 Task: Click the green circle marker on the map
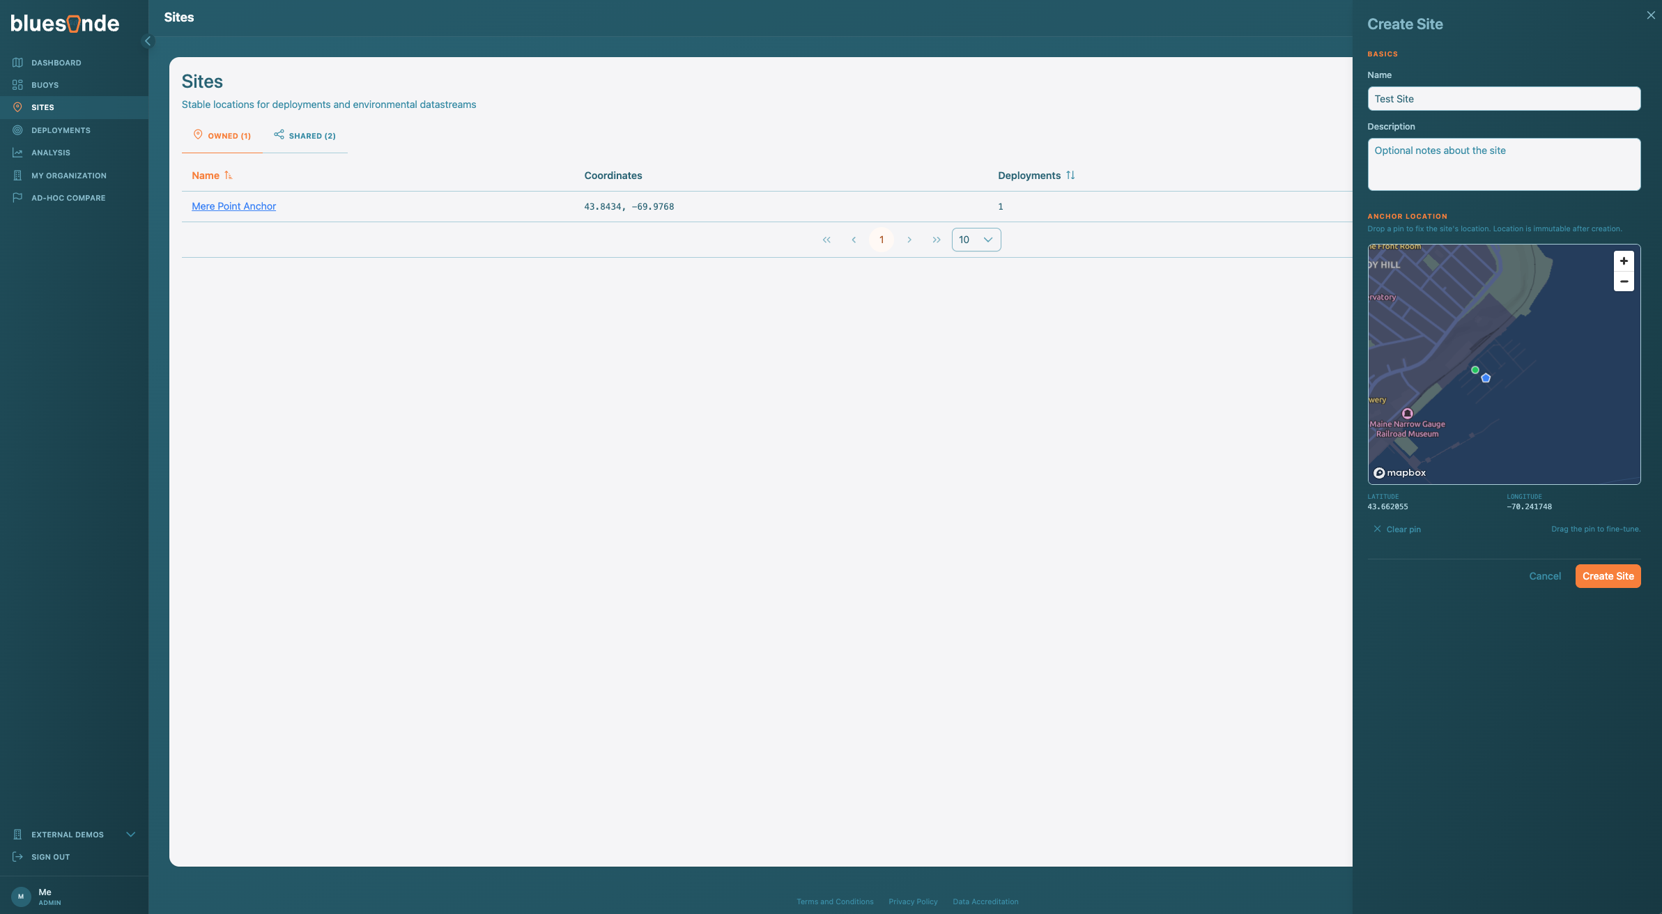click(1475, 370)
